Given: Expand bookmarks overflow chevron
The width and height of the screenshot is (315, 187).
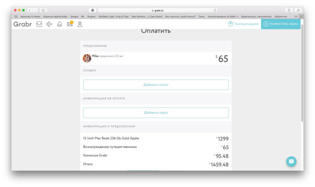Looking at the screenshot, I should [x=296, y=16].
